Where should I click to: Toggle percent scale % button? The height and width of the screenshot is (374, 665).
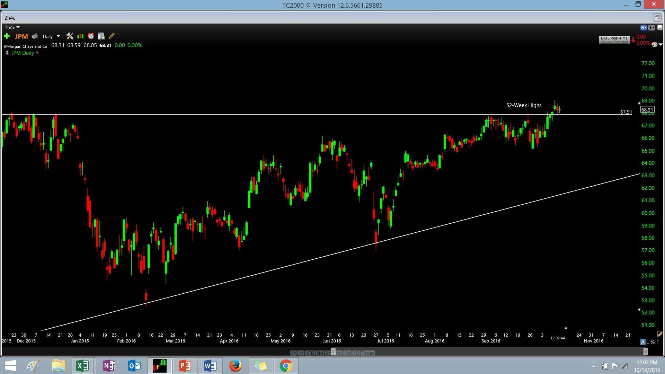click(x=653, y=342)
